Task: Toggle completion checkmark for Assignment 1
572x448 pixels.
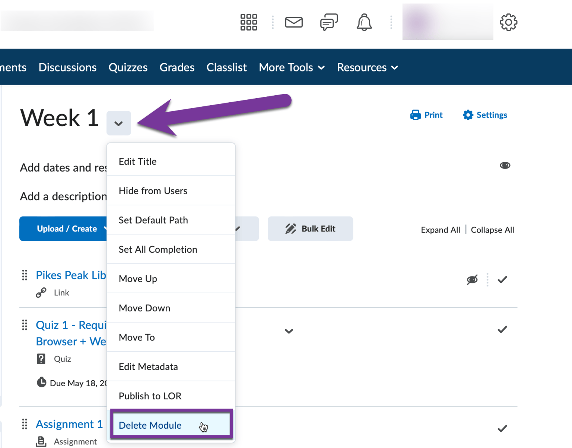Action: tap(502, 428)
